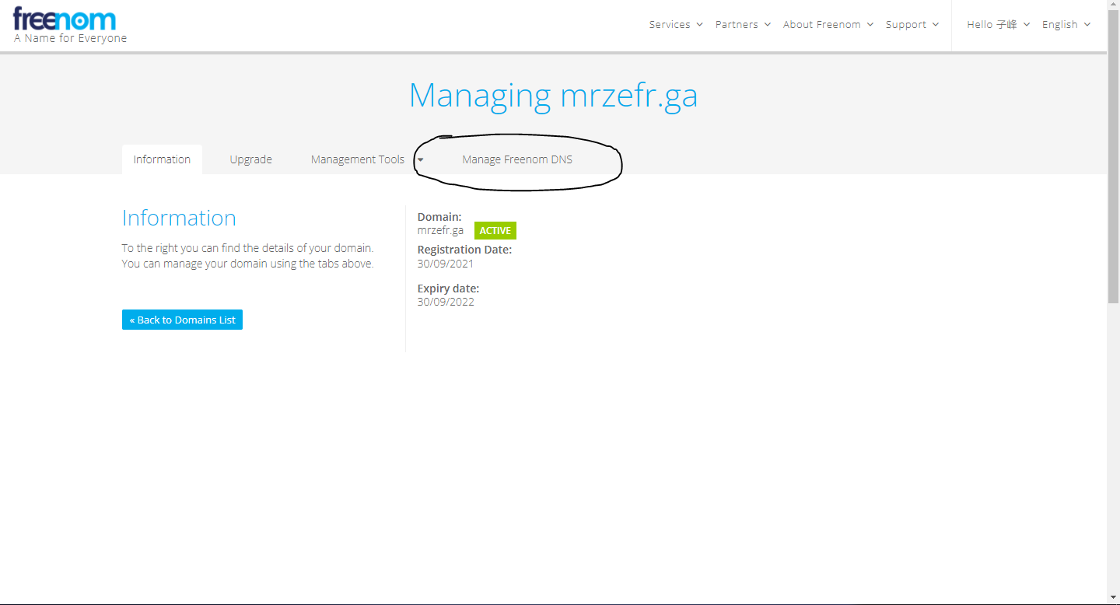Screen dimensions: 1120x605
Task: Select the Information tab
Action: (x=162, y=159)
